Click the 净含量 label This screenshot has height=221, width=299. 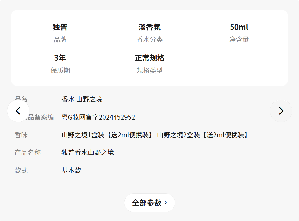tap(239, 40)
